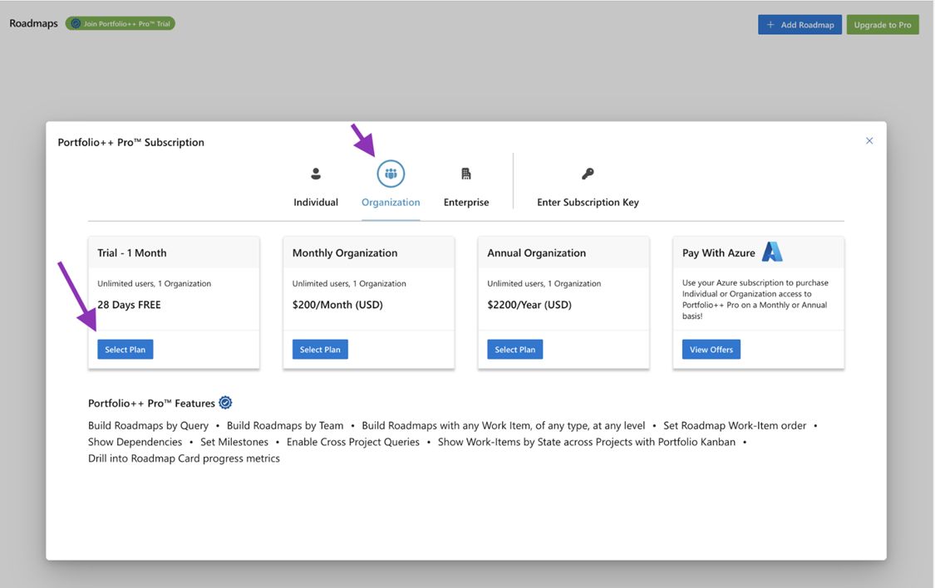The width and height of the screenshot is (935, 588).
Task: Choose Select Plan under Annual Organization
Action: tap(515, 350)
